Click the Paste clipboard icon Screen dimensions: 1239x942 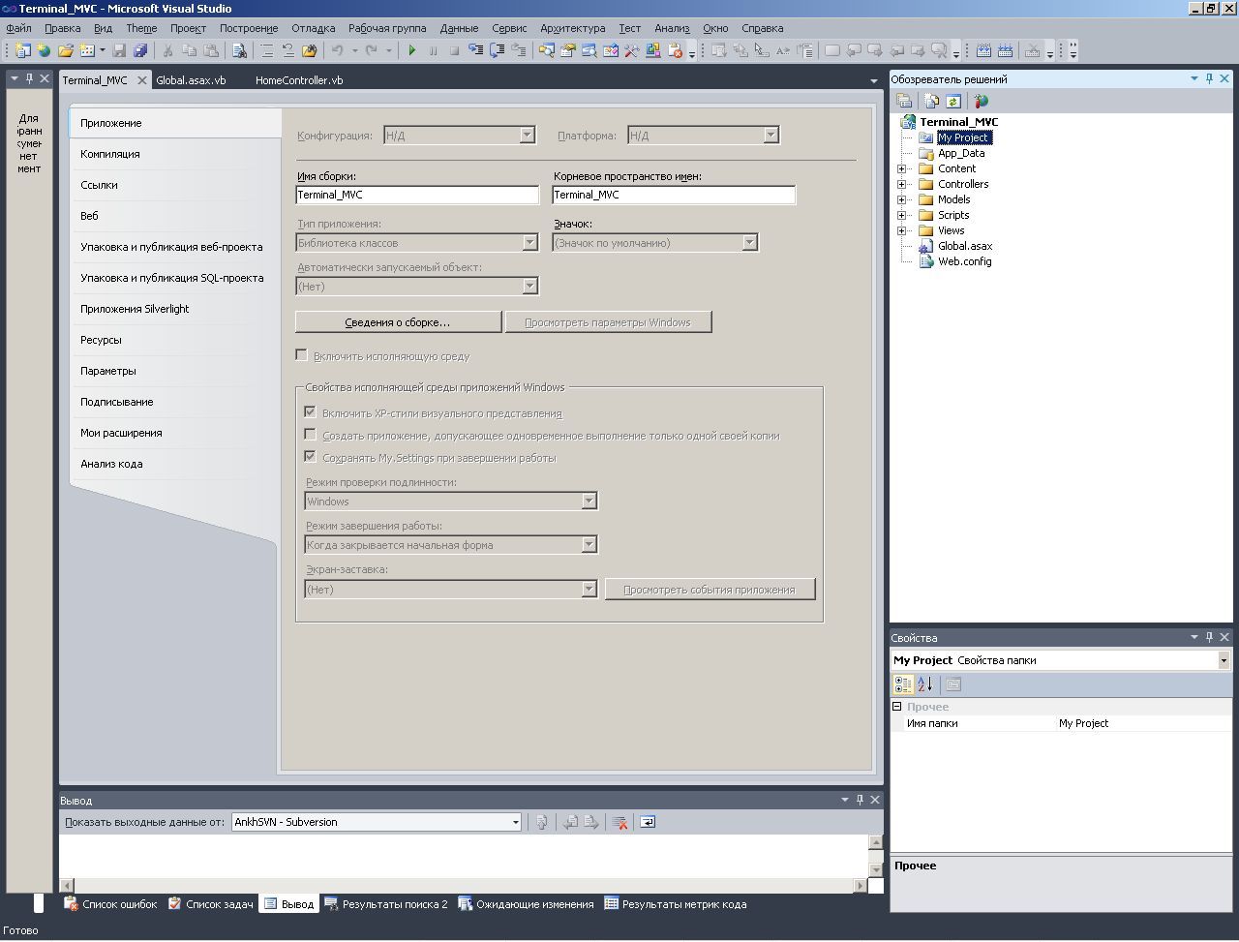211,50
